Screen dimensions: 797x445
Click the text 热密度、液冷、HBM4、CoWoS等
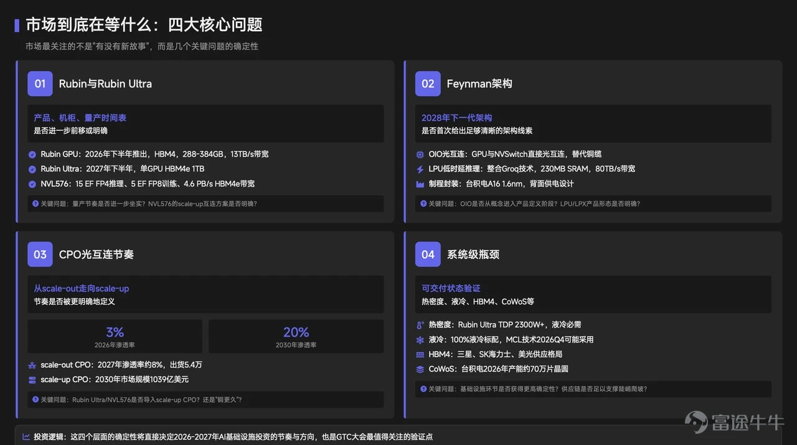click(x=478, y=302)
